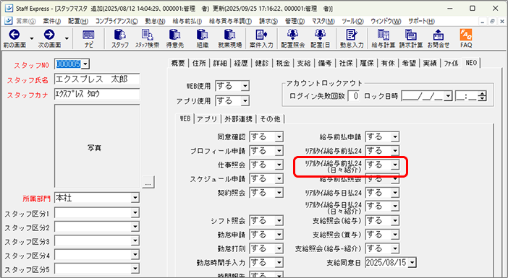Open the 案件入力 toolbar icon
Screen dimensions: 508x278
pos(261,38)
